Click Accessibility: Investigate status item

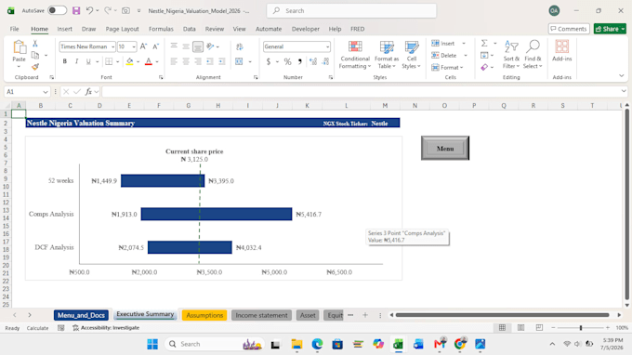(x=106, y=328)
